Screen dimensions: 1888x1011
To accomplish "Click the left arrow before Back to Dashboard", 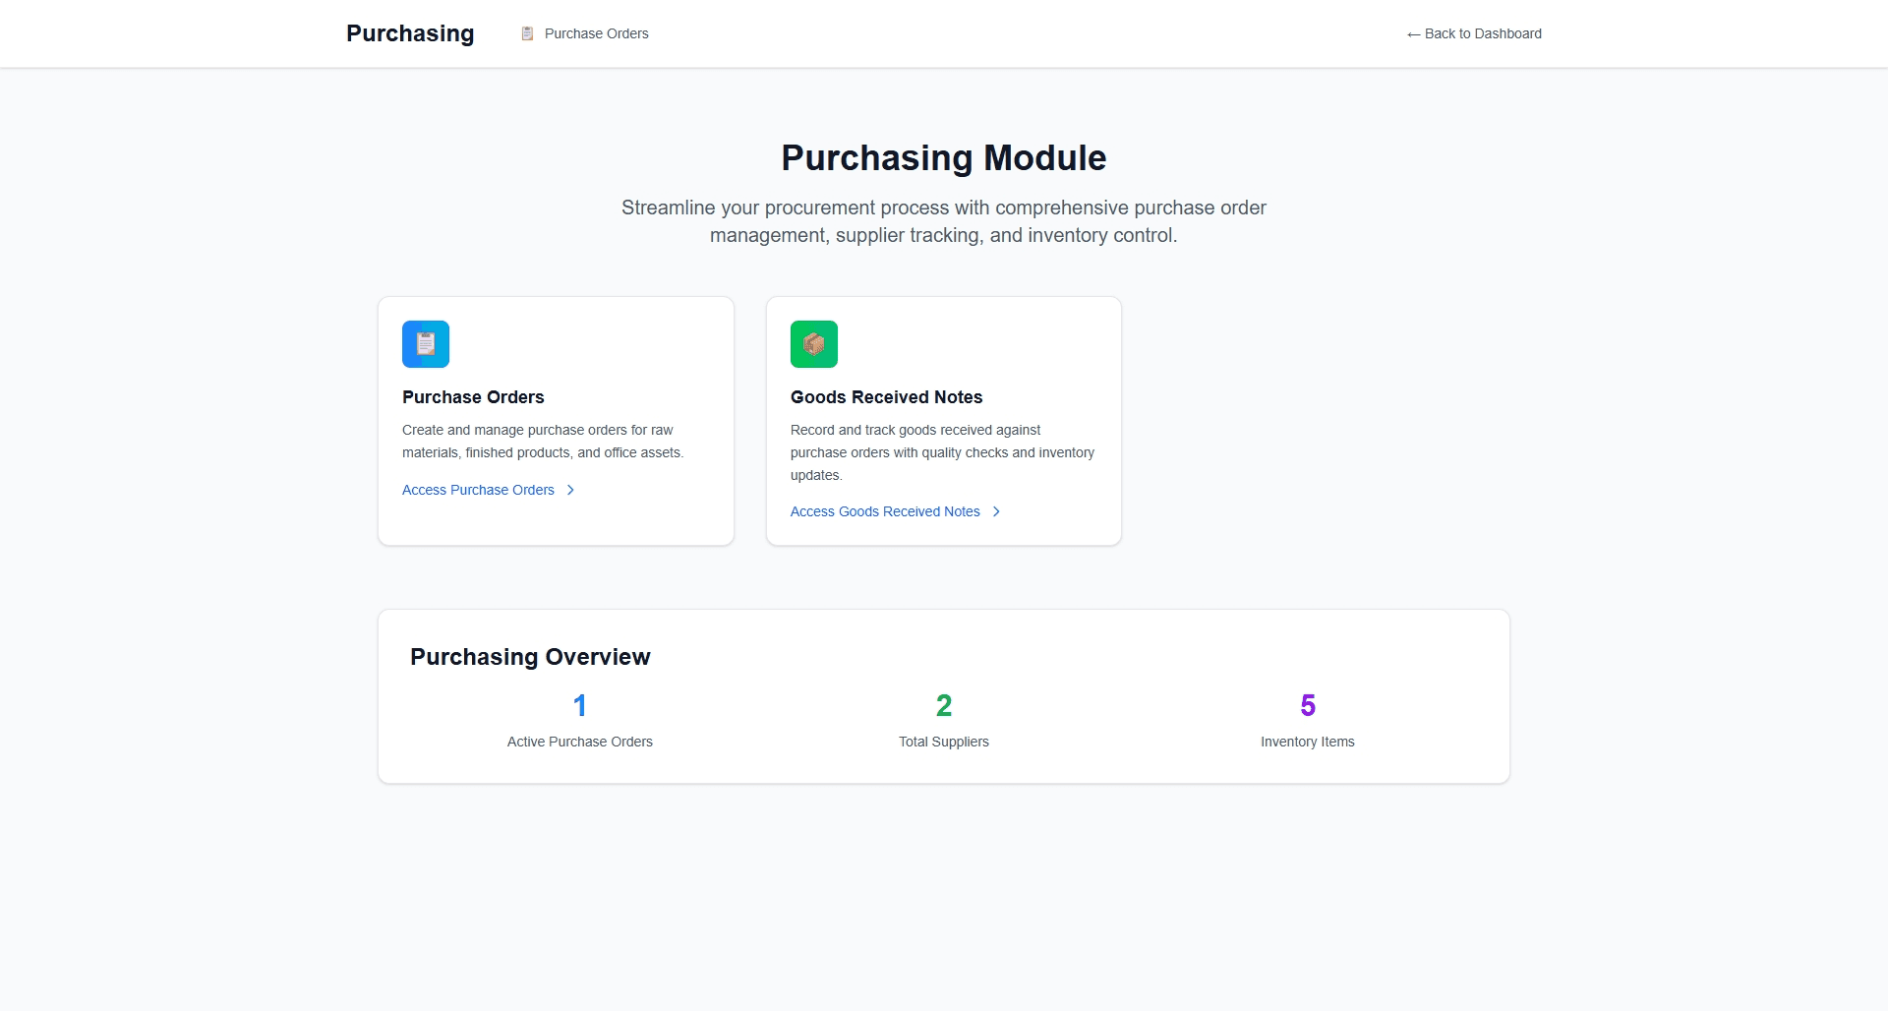I will click(1413, 33).
